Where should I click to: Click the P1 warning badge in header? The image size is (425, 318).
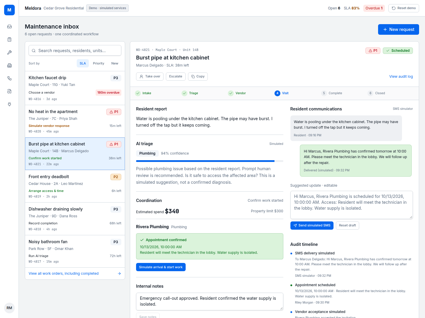click(373, 51)
